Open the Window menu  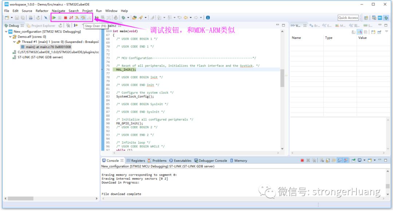pyautogui.click(x=111, y=11)
